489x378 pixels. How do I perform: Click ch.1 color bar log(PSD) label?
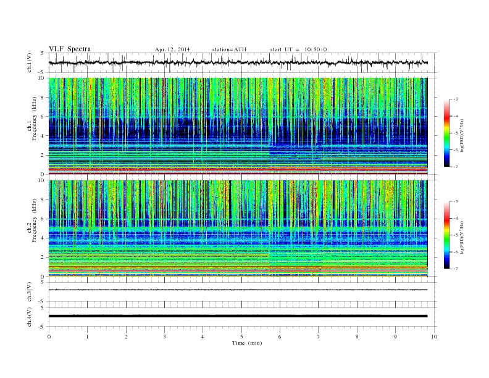coord(462,136)
